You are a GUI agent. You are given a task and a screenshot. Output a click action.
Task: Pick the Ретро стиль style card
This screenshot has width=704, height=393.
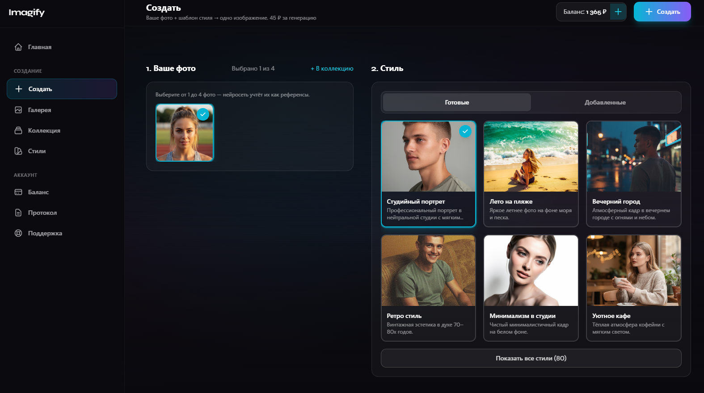[428, 288]
